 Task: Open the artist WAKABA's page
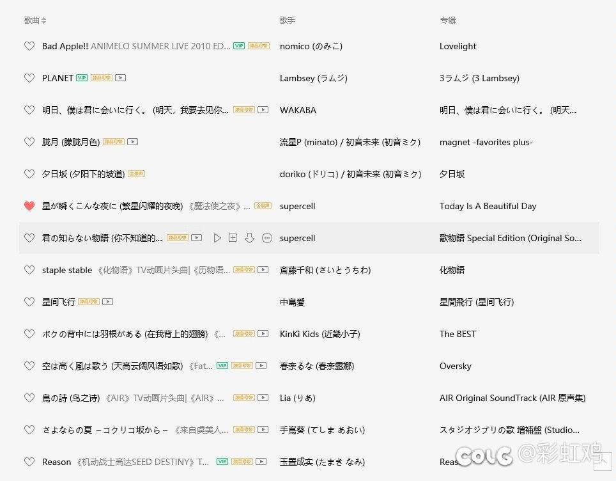pos(298,110)
